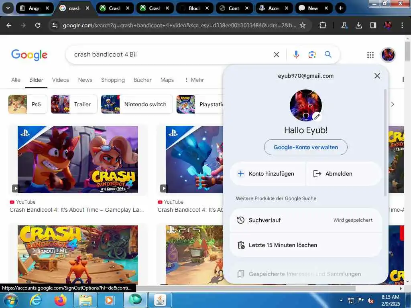Open Chrome profile avatar in toolbar

[387, 25]
